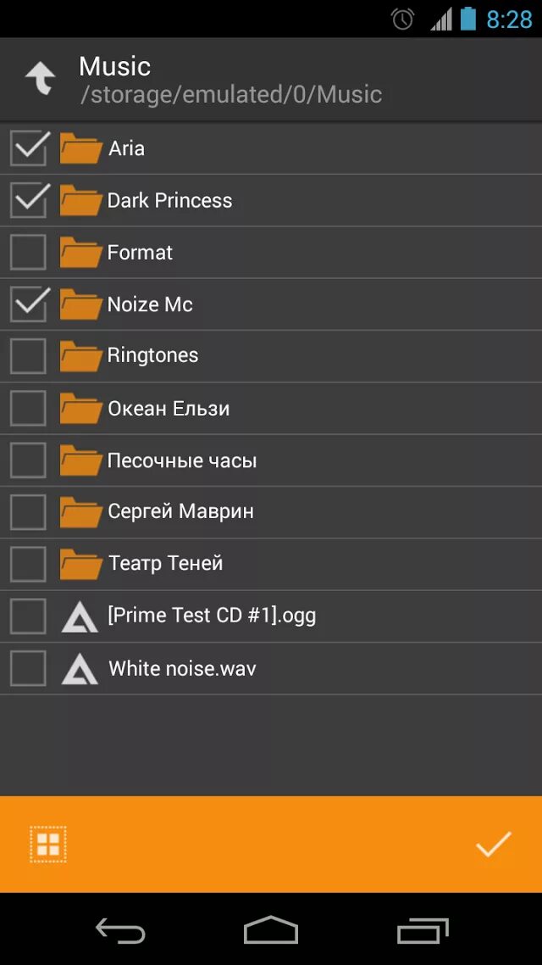Tap the Aria folder icon

tap(80, 148)
